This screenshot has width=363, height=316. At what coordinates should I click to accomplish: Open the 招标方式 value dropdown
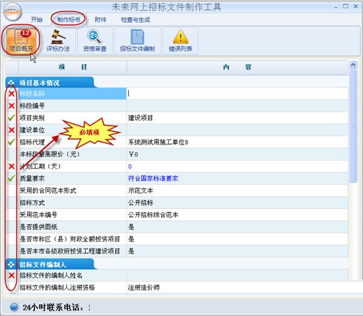[238, 203]
